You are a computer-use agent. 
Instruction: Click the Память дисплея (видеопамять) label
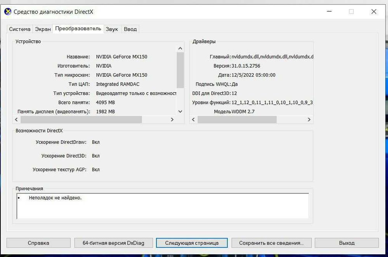(x=54, y=112)
